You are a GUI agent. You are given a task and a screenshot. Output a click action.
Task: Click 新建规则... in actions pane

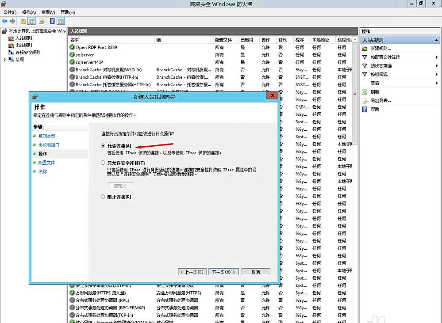click(x=381, y=49)
